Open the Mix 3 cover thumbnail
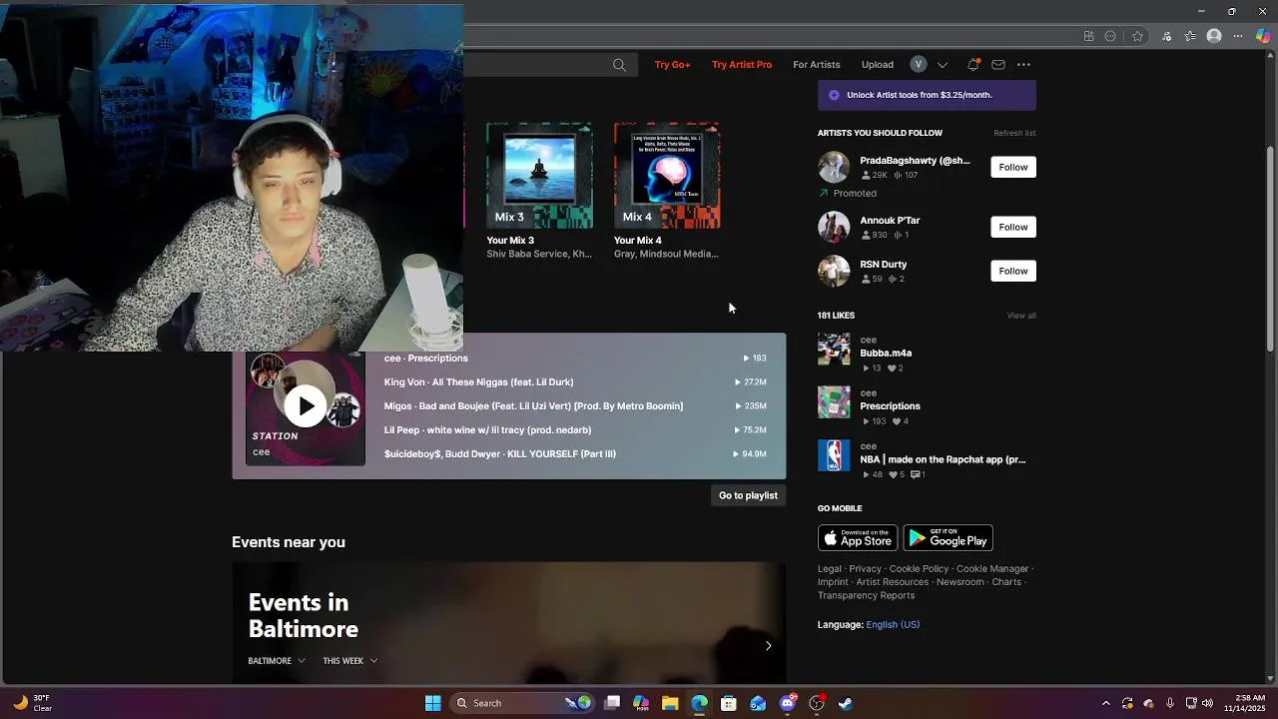This screenshot has height=719, width=1278. (x=539, y=176)
